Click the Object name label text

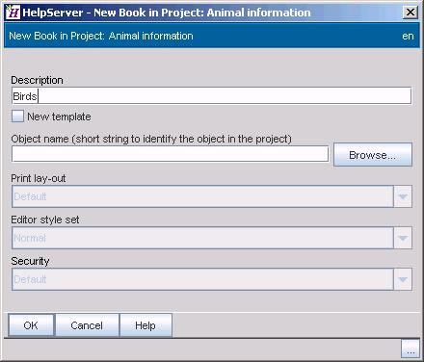(x=151, y=139)
